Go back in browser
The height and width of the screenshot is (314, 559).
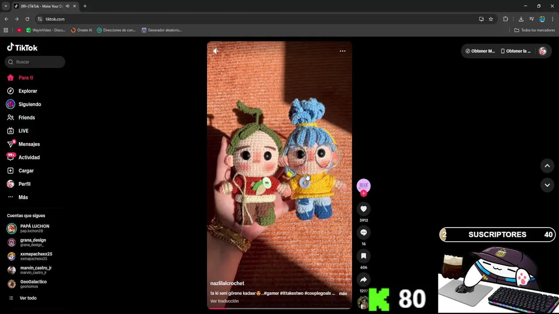point(6,19)
